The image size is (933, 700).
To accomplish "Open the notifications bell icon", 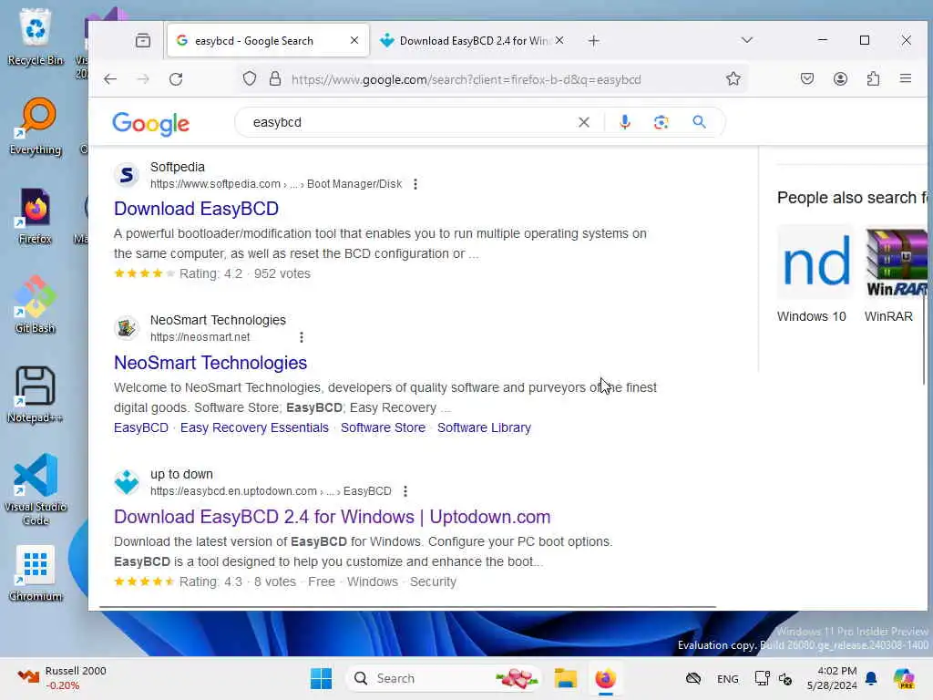I will coord(871,678).
